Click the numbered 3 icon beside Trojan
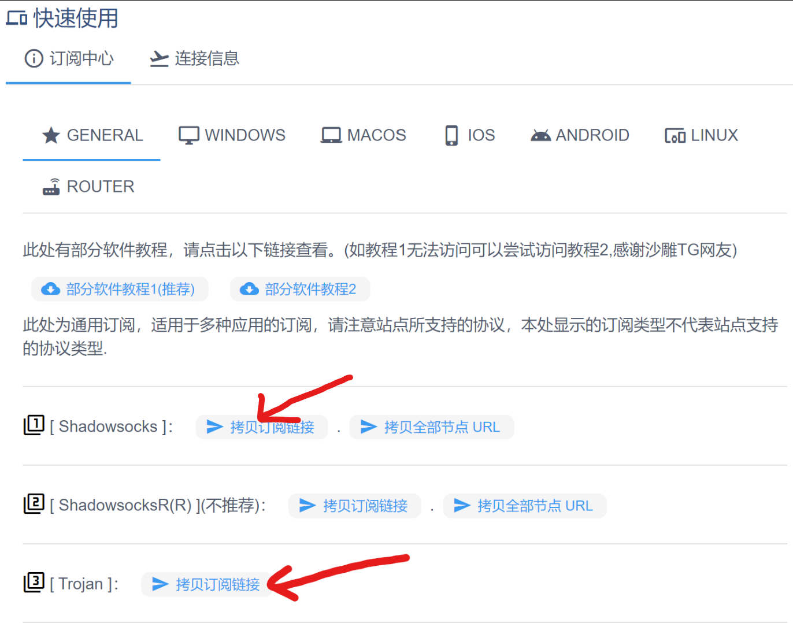The width and height of the screenshot is (793, 623). pos(34,582)
